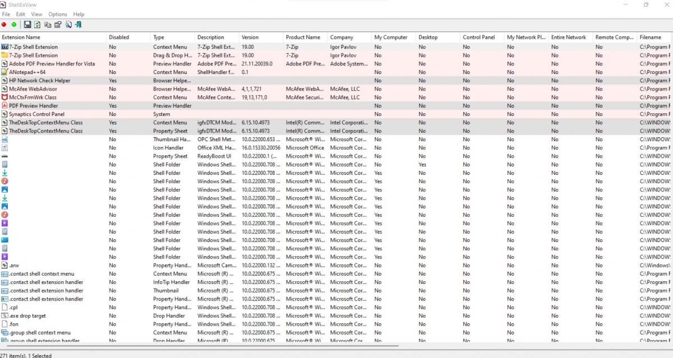The image size is (673, 358).
Task: Sort by the Entire Network column header
Action: tap(571, 38)
